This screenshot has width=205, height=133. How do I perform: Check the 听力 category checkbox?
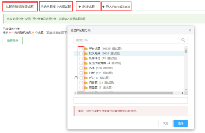point(81,78)
